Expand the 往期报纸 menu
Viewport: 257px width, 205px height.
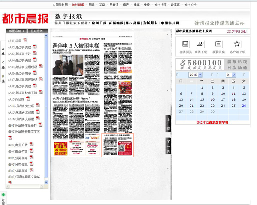pyautogui.click(x=38, y=31)
